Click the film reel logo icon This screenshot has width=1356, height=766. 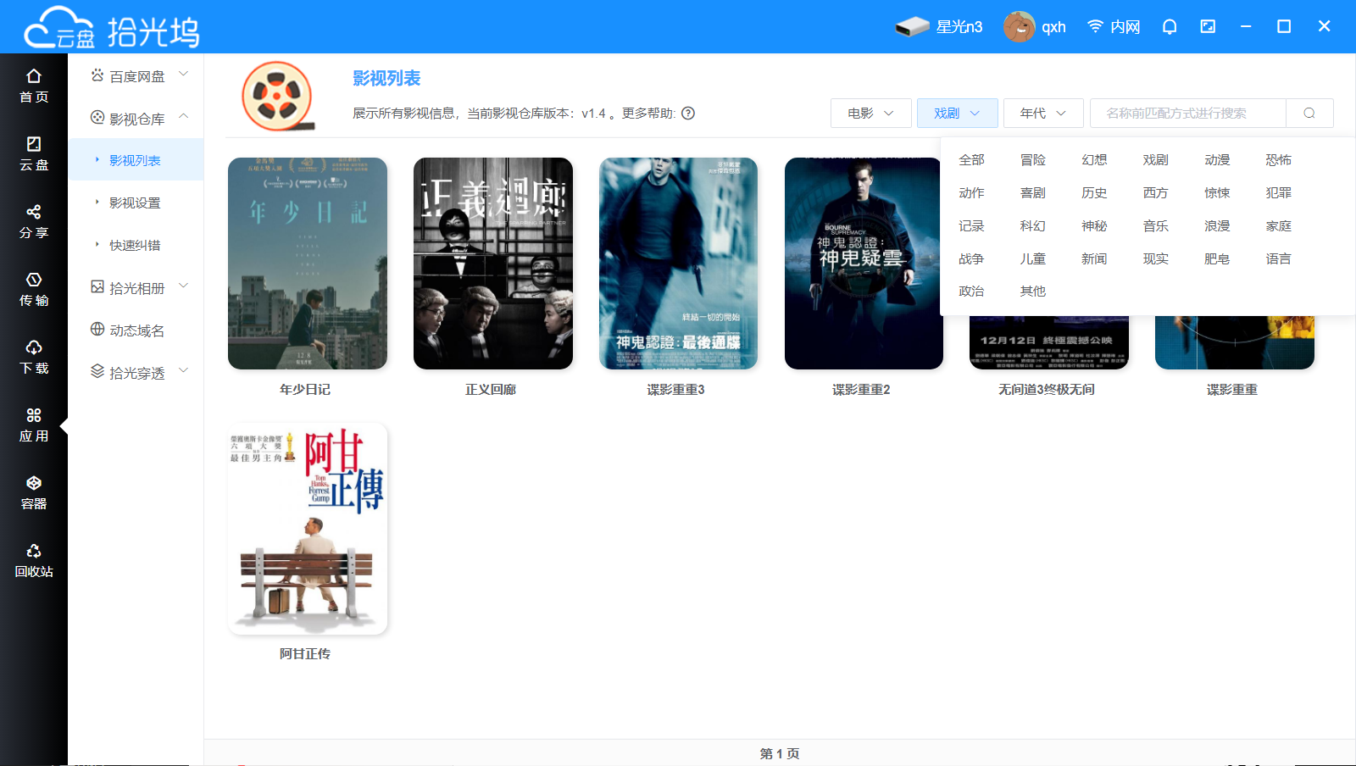click(278, 96)
